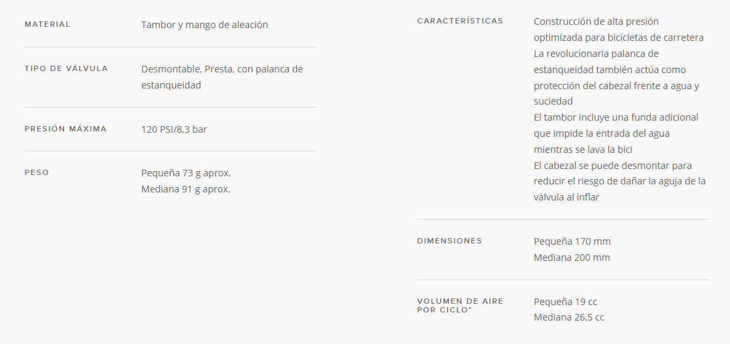Click 'El tambor incluye una funda adicional' text
The width and height of the screenshot is (730, 344).
tap(616, 117)
